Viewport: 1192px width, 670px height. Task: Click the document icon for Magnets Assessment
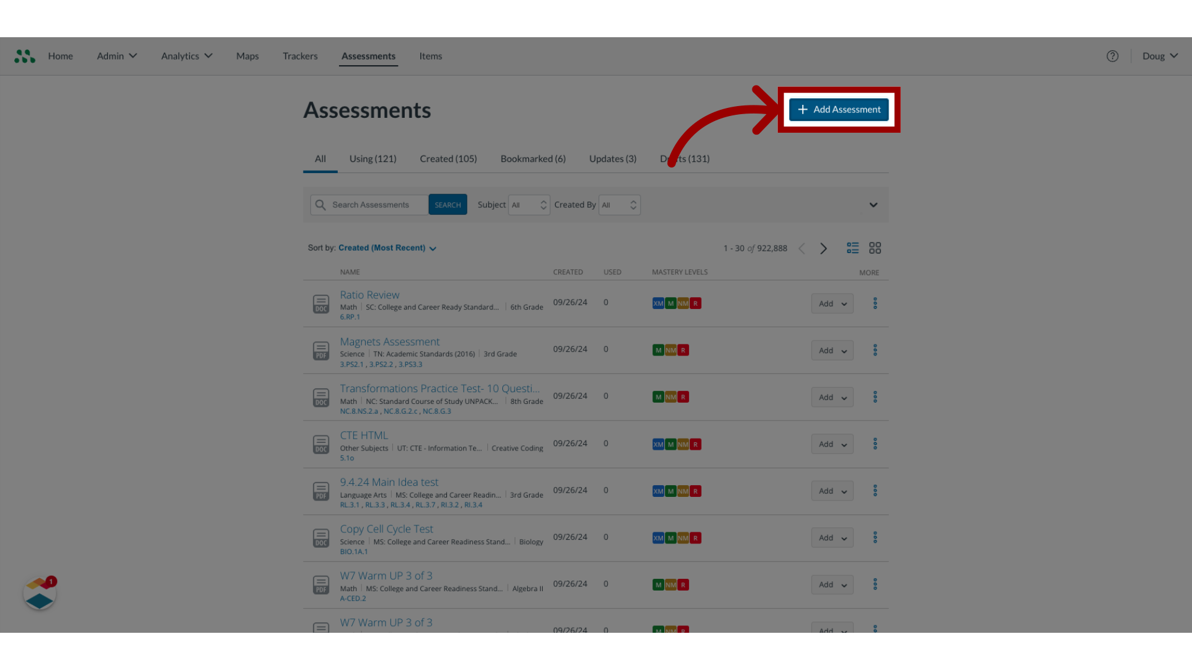point(321,350)
